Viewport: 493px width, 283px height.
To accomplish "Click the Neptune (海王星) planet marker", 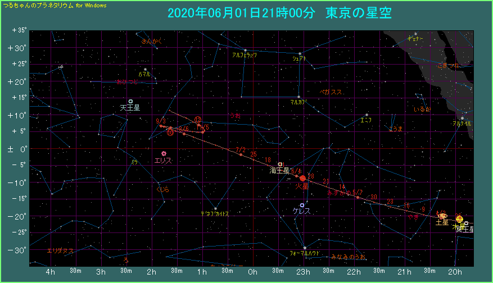I will (281, 164).
